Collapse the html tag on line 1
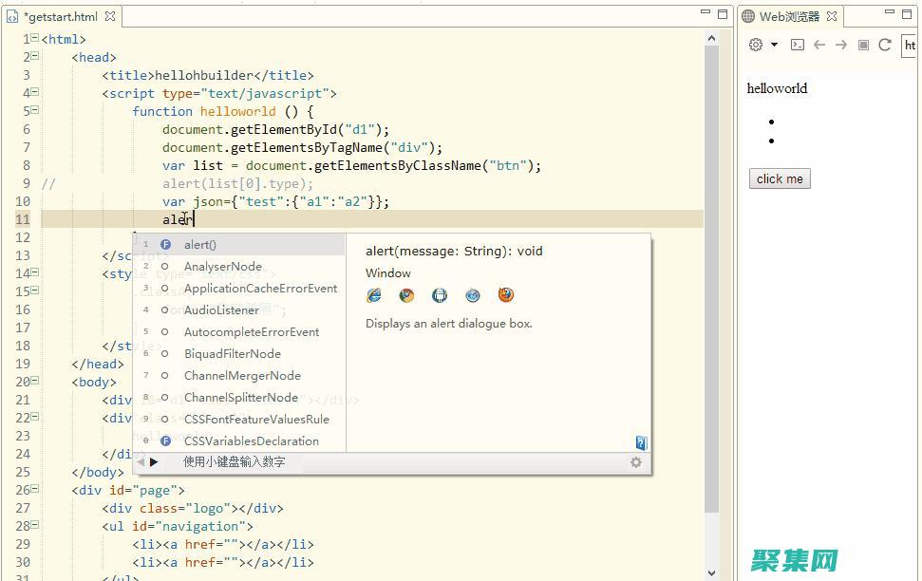 tap(34, 39)
